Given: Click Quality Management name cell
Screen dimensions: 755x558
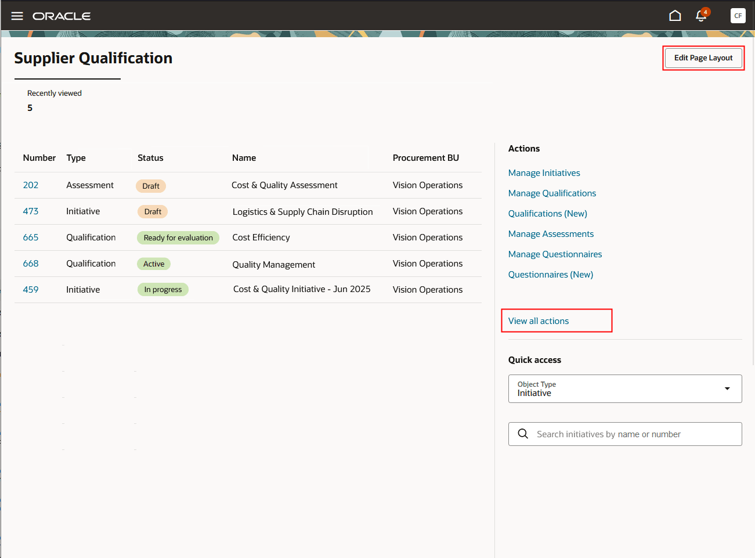Looking at the screenshot, I should (274, 265).
